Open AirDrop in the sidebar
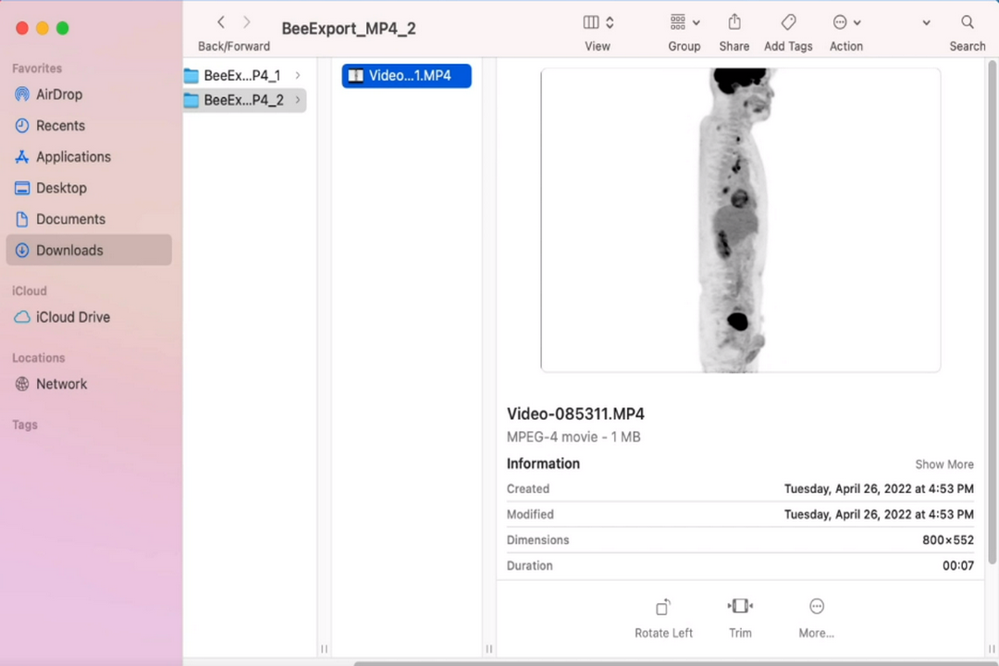 click(x=59, y=94)
